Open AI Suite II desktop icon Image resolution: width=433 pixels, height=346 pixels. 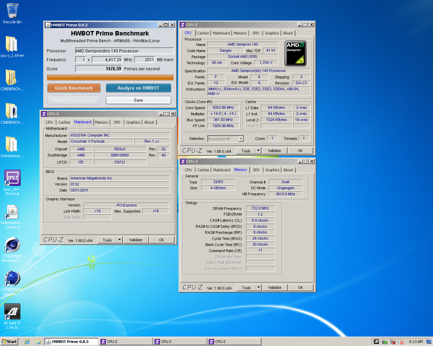coord(12,316)
